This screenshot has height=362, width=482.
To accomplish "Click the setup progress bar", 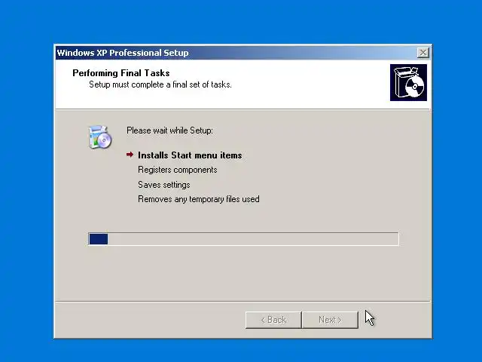I will (x=243, y=239).
